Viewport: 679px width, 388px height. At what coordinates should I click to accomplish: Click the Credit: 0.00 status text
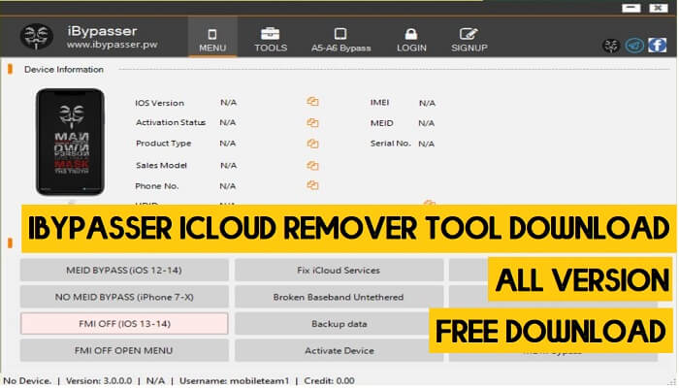click(x=329, y=381)
